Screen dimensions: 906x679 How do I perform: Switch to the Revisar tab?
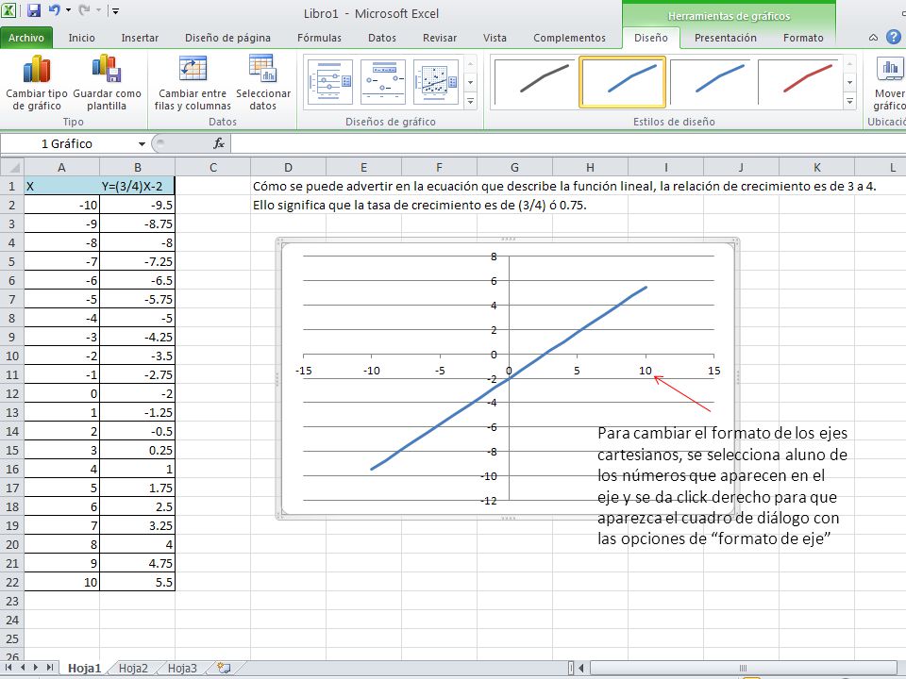click(x=440, y=38)
